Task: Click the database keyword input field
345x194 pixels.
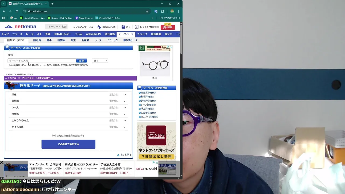Action: (42, 61)
